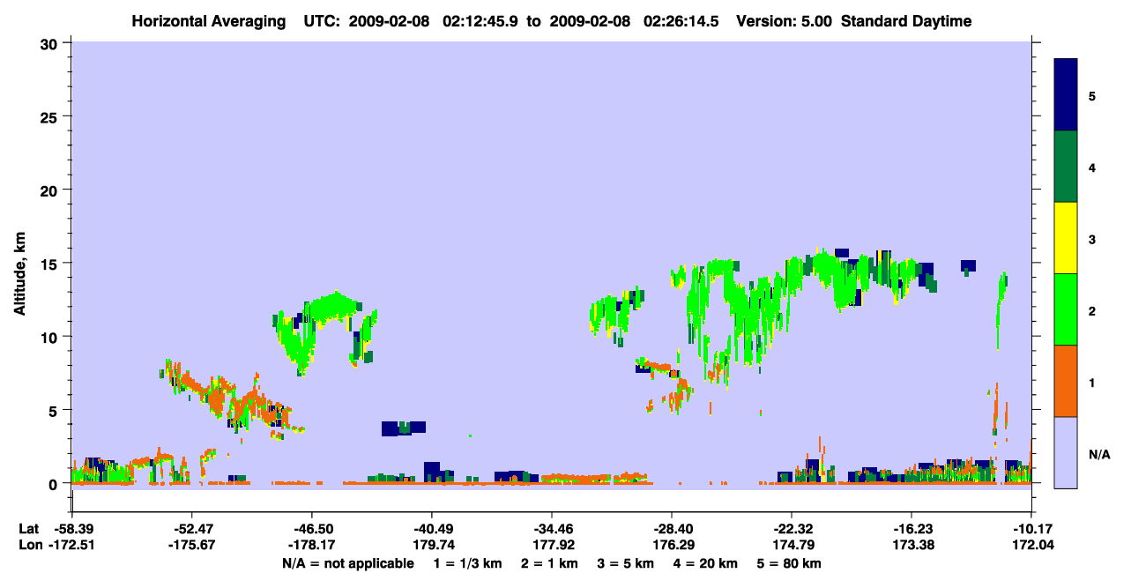Click the 'Standard Daytime' title text

906,21
